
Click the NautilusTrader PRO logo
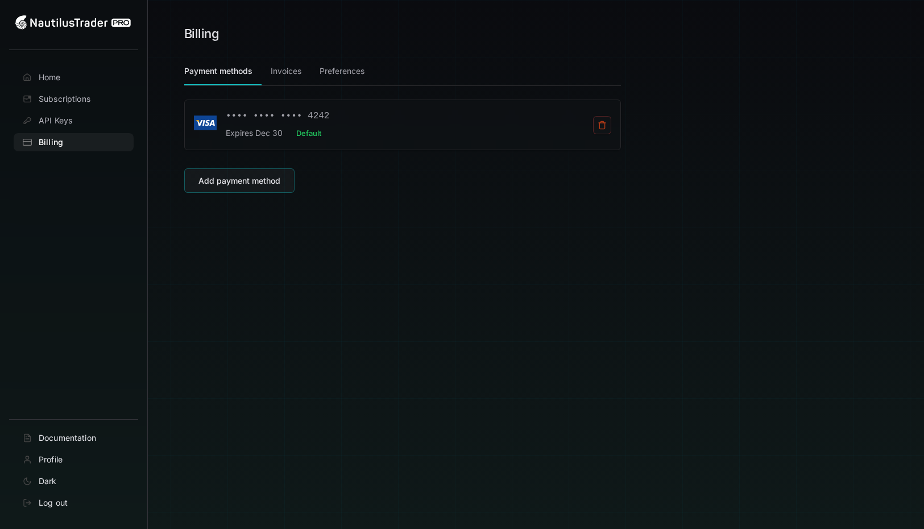click(x=73, y=23)
